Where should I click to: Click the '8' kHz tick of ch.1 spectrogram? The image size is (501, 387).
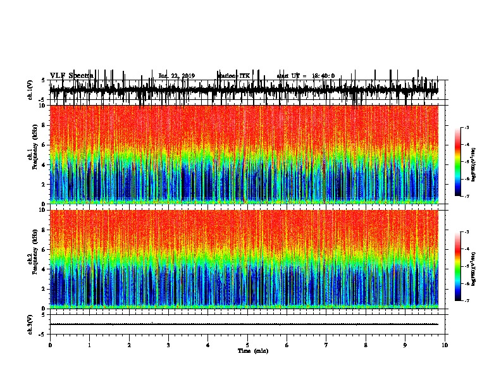(x=44, y=125)
